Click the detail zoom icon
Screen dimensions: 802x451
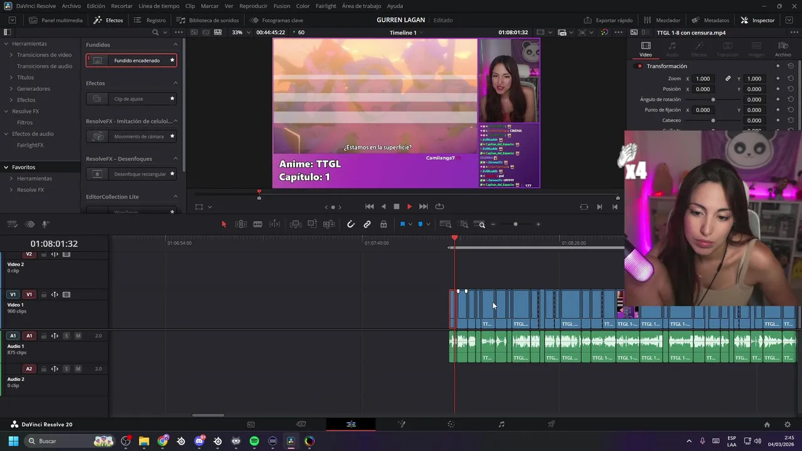coord(464,224)
